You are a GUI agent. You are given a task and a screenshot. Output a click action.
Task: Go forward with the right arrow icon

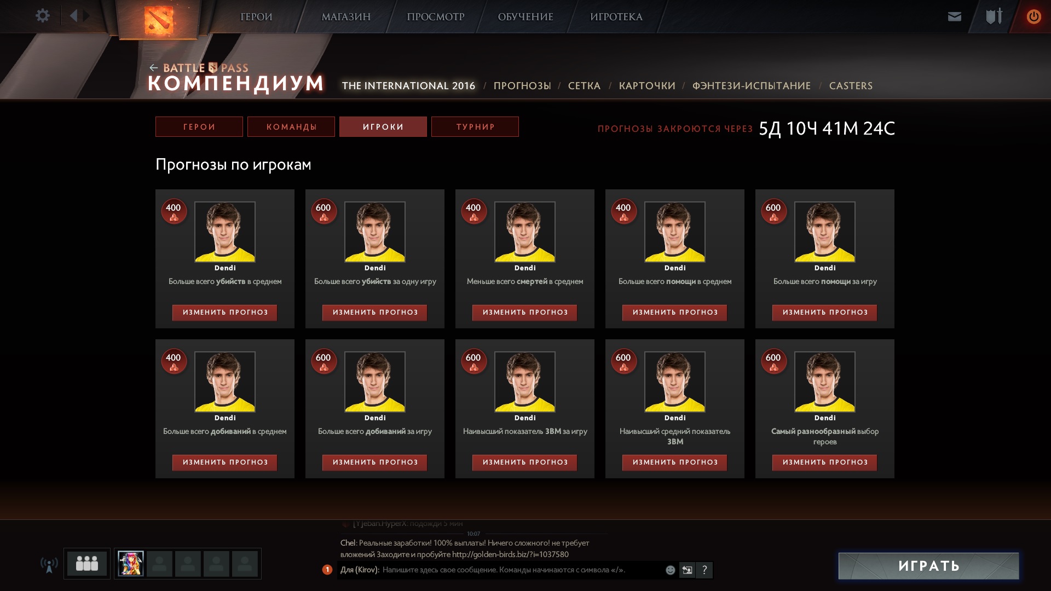click(86, 16)
